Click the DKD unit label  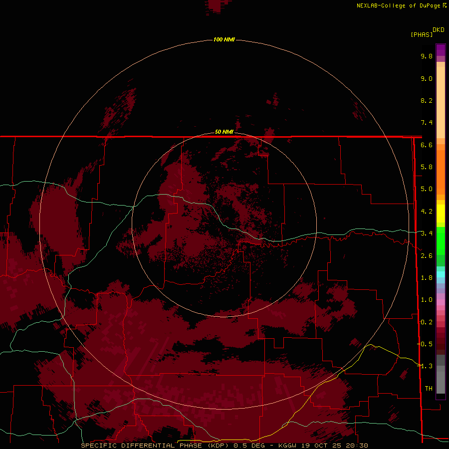pos(439,30)
